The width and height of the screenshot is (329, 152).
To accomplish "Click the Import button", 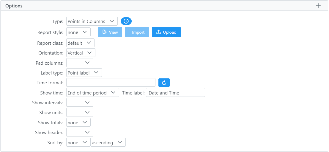I will (x=137, y=32).
